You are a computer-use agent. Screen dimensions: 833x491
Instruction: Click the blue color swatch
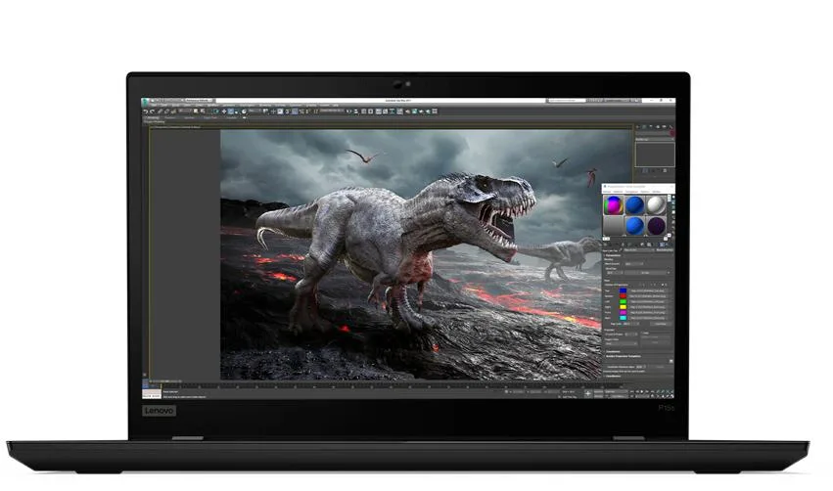(624, 290)
